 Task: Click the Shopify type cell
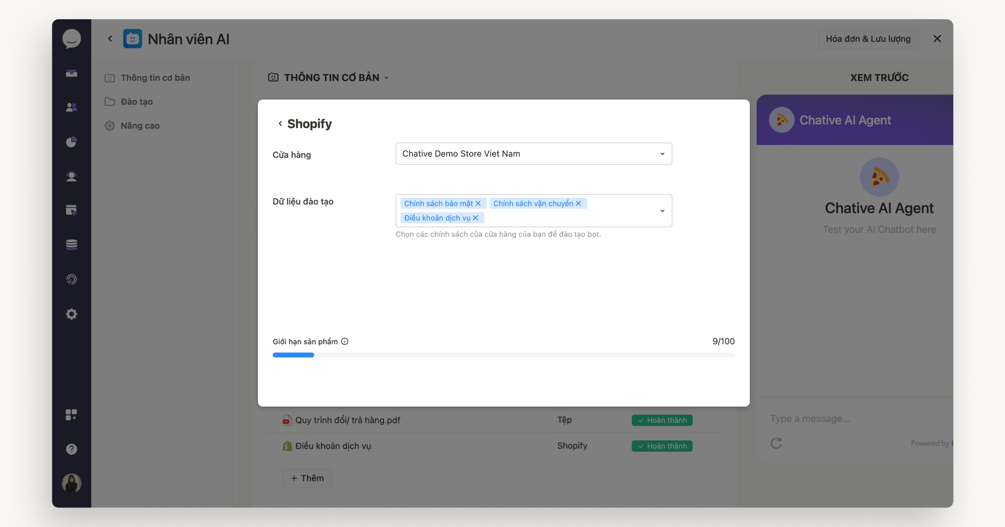click(572, 446)
